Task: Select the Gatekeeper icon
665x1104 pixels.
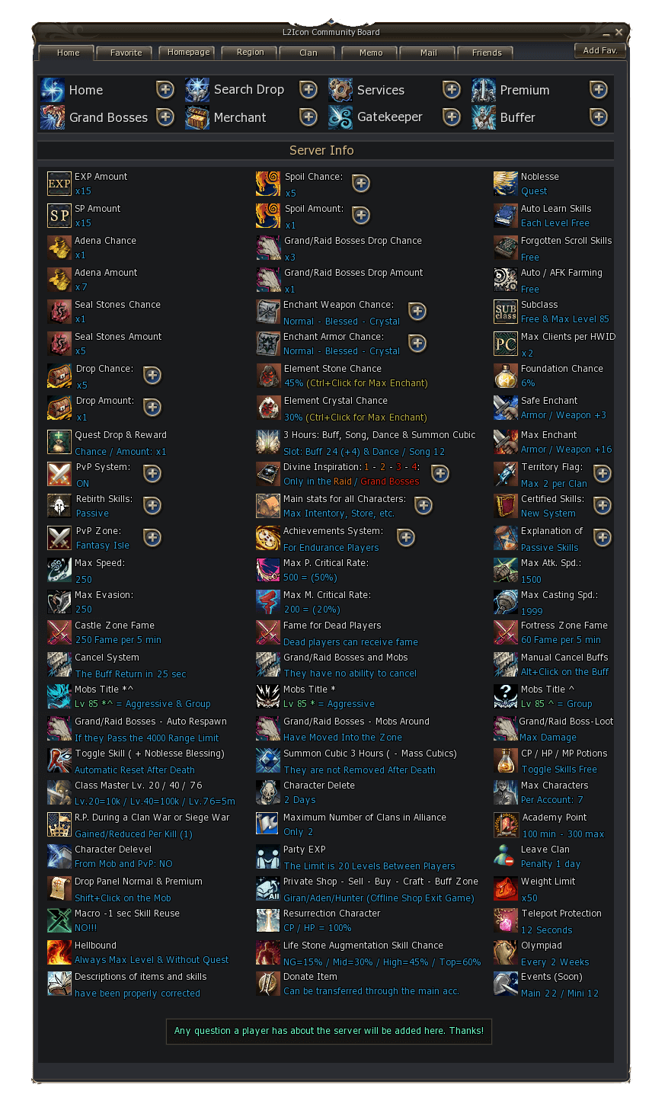Action: pyautogui.click(x=340, y=117)
